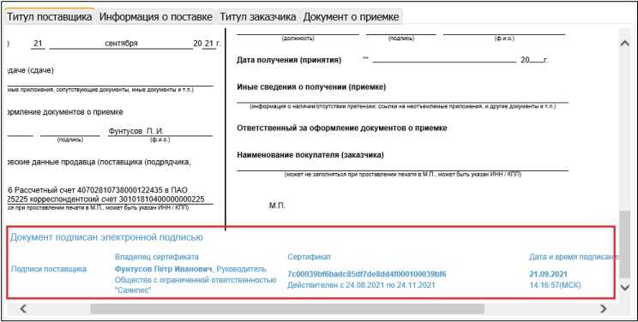Screen dimensions: 638x322
Task: Click certificate hash 7c00039bf6badc85df7de8dd4f000100039bf6
Action: tap(367, 274)
